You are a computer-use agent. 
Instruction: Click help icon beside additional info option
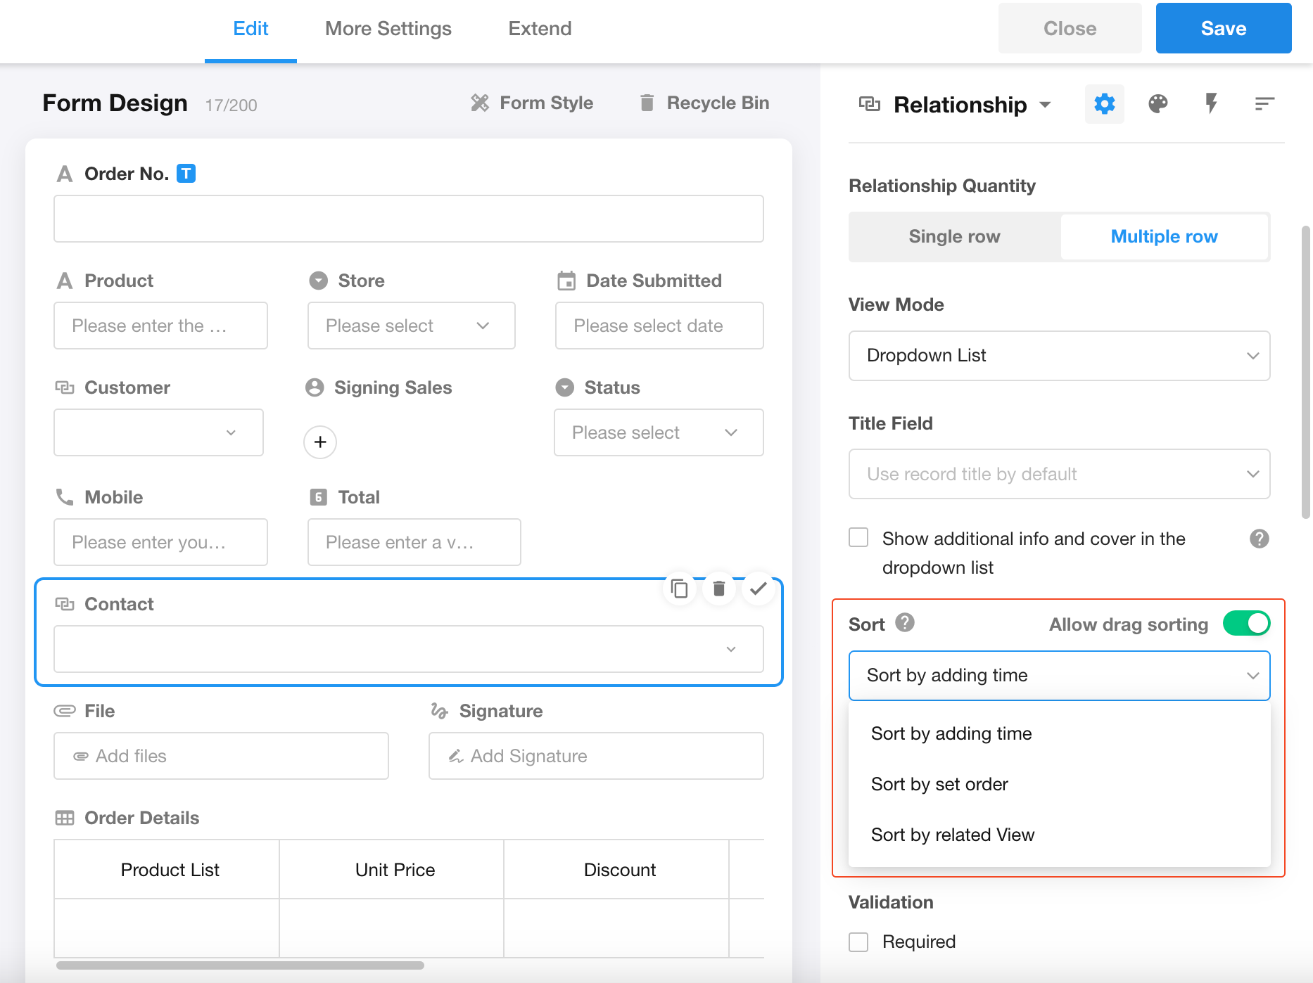click(1259, 539)
